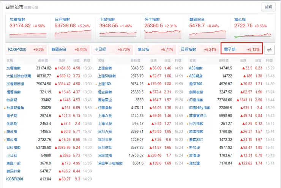
Task: Open 摩台指 row link in table
Action: tap(12, 131)
